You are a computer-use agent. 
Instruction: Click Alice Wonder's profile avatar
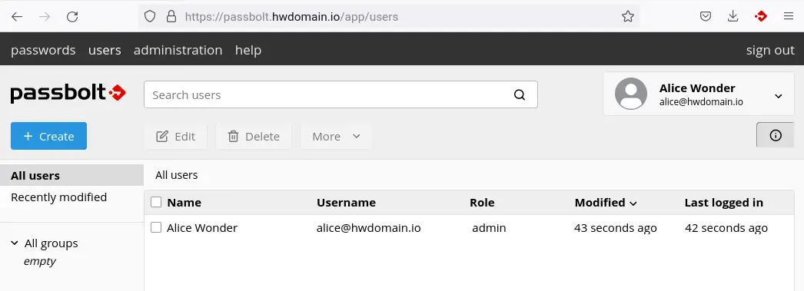point(631,94)
